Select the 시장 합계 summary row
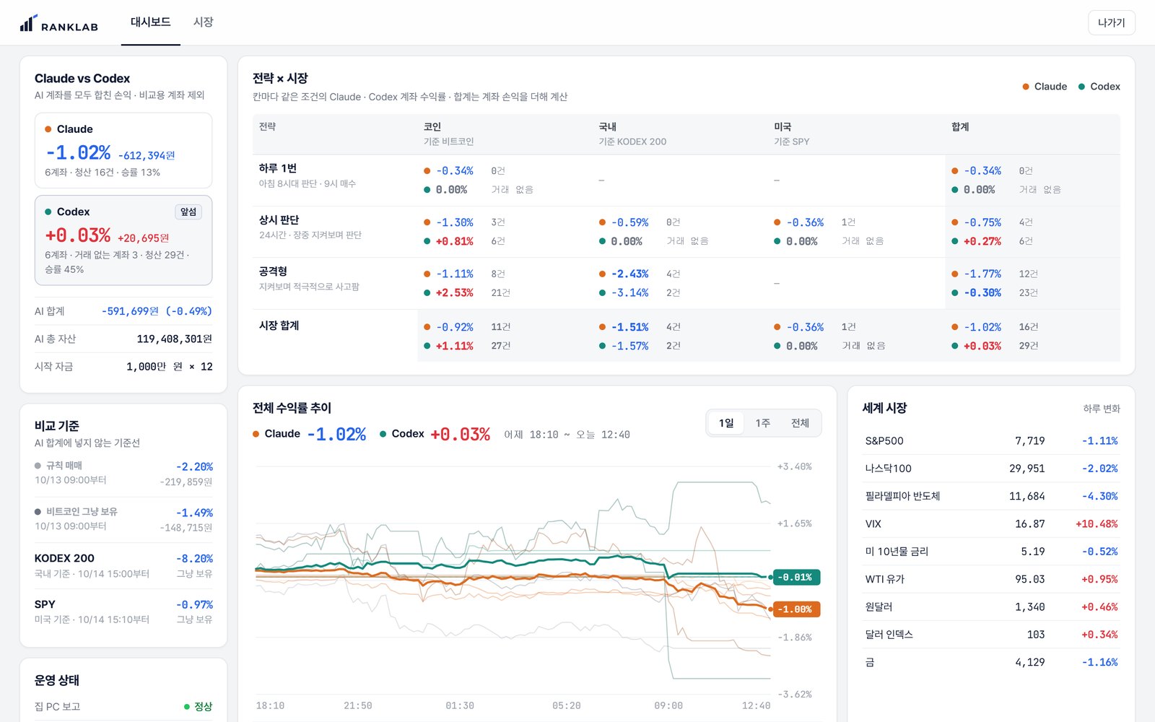The width and height of the screenshot is (1155, 722). click(686, 336)
